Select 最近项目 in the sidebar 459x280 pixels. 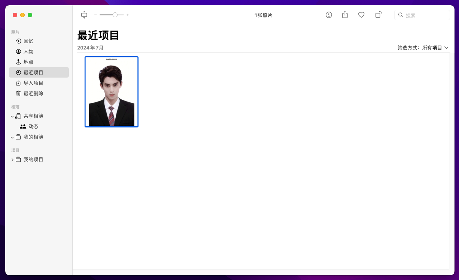33,73
